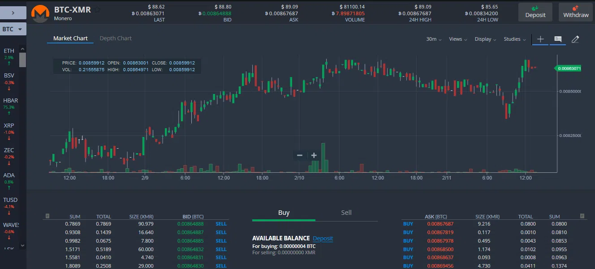595x269 pixels.
Task: Open the Withdraw button
Action: 576,12
